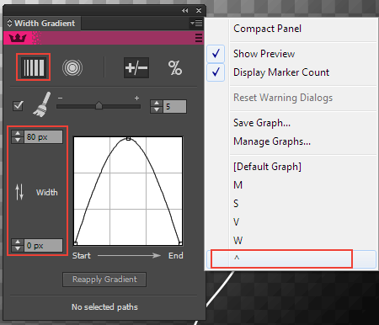
Task: Choose Save Graph... menu entry
Action: 291,123
